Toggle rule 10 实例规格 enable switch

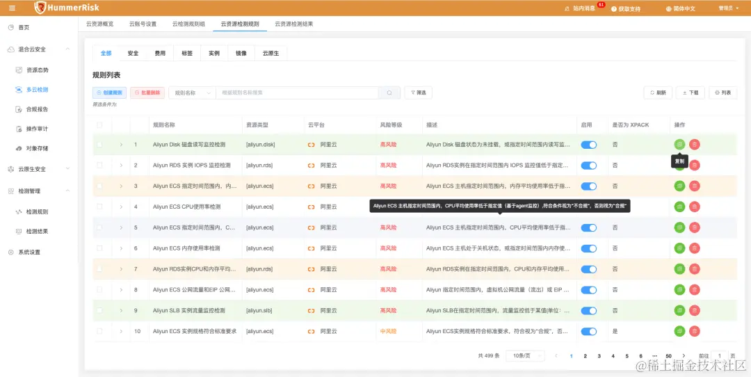(589, 332)
